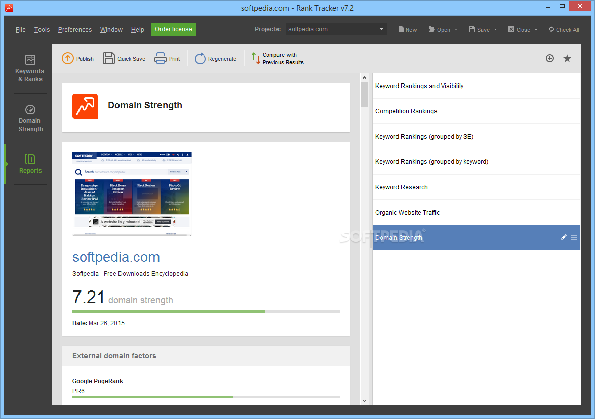
Task: Select Competition Rankings report
Action: (x=476, y=111)
